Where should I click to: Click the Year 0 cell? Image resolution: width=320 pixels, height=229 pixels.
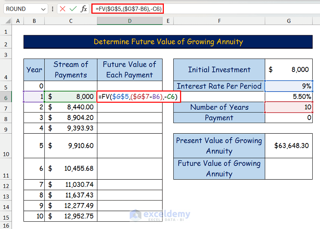(34, 86)
